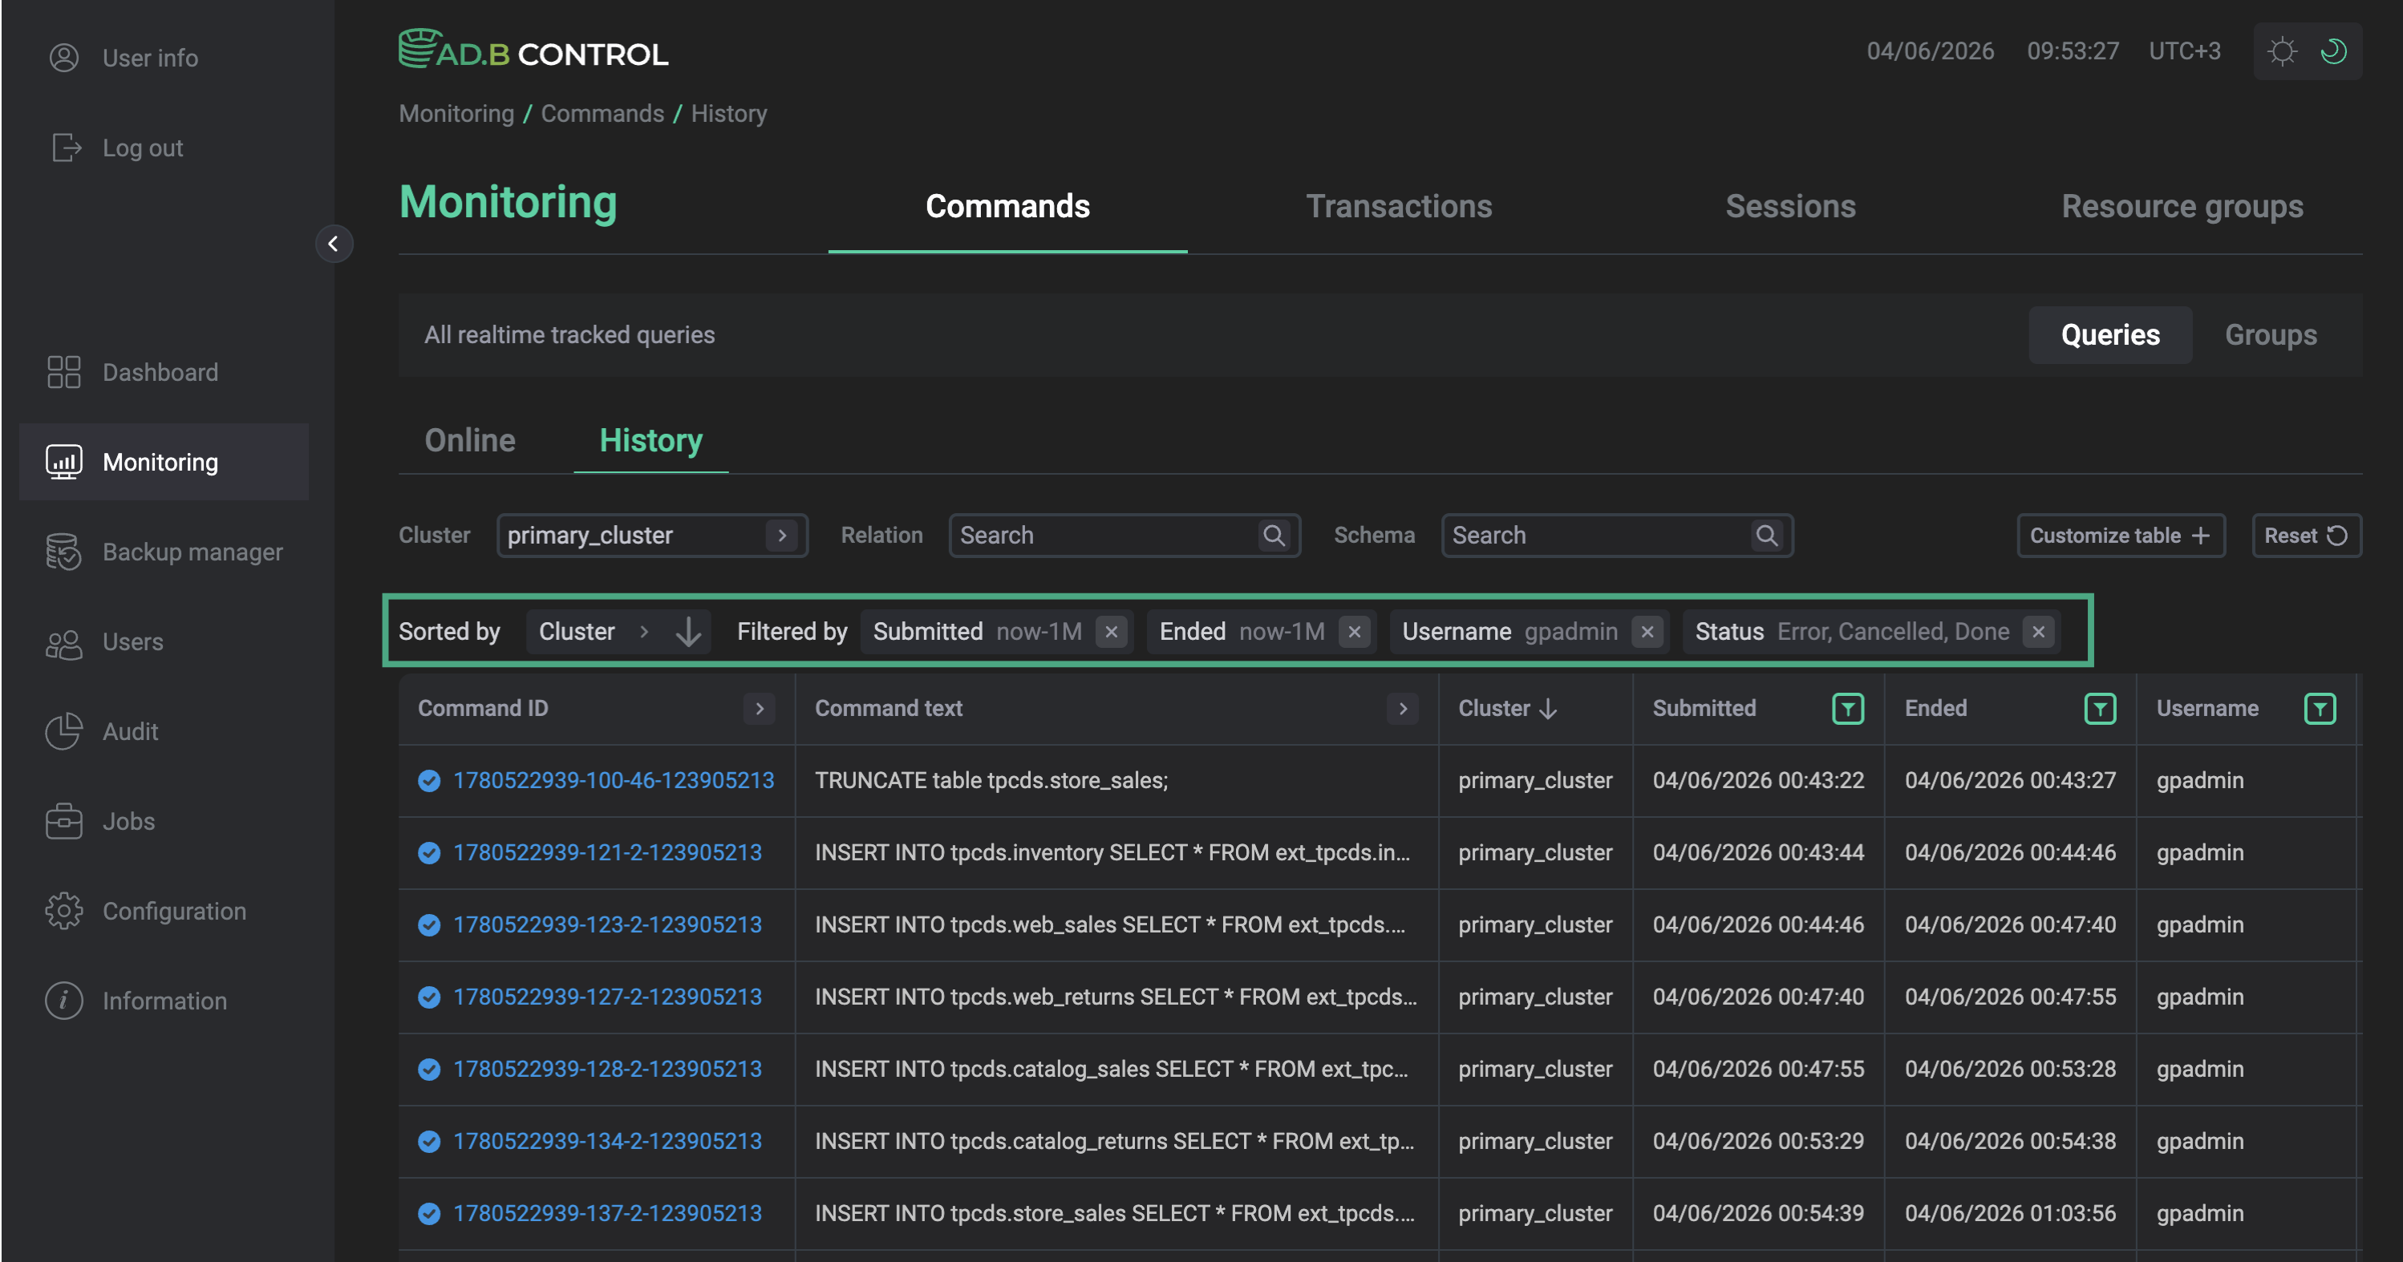This screenshot has height=1262, width=2403.
Task: Open command 1780522939-128-2-123905213
Action: click(607, 1069)
